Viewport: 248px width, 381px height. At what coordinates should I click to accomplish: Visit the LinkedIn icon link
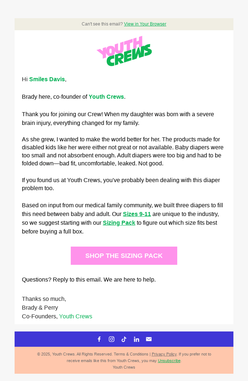click(x=136, y=339)
